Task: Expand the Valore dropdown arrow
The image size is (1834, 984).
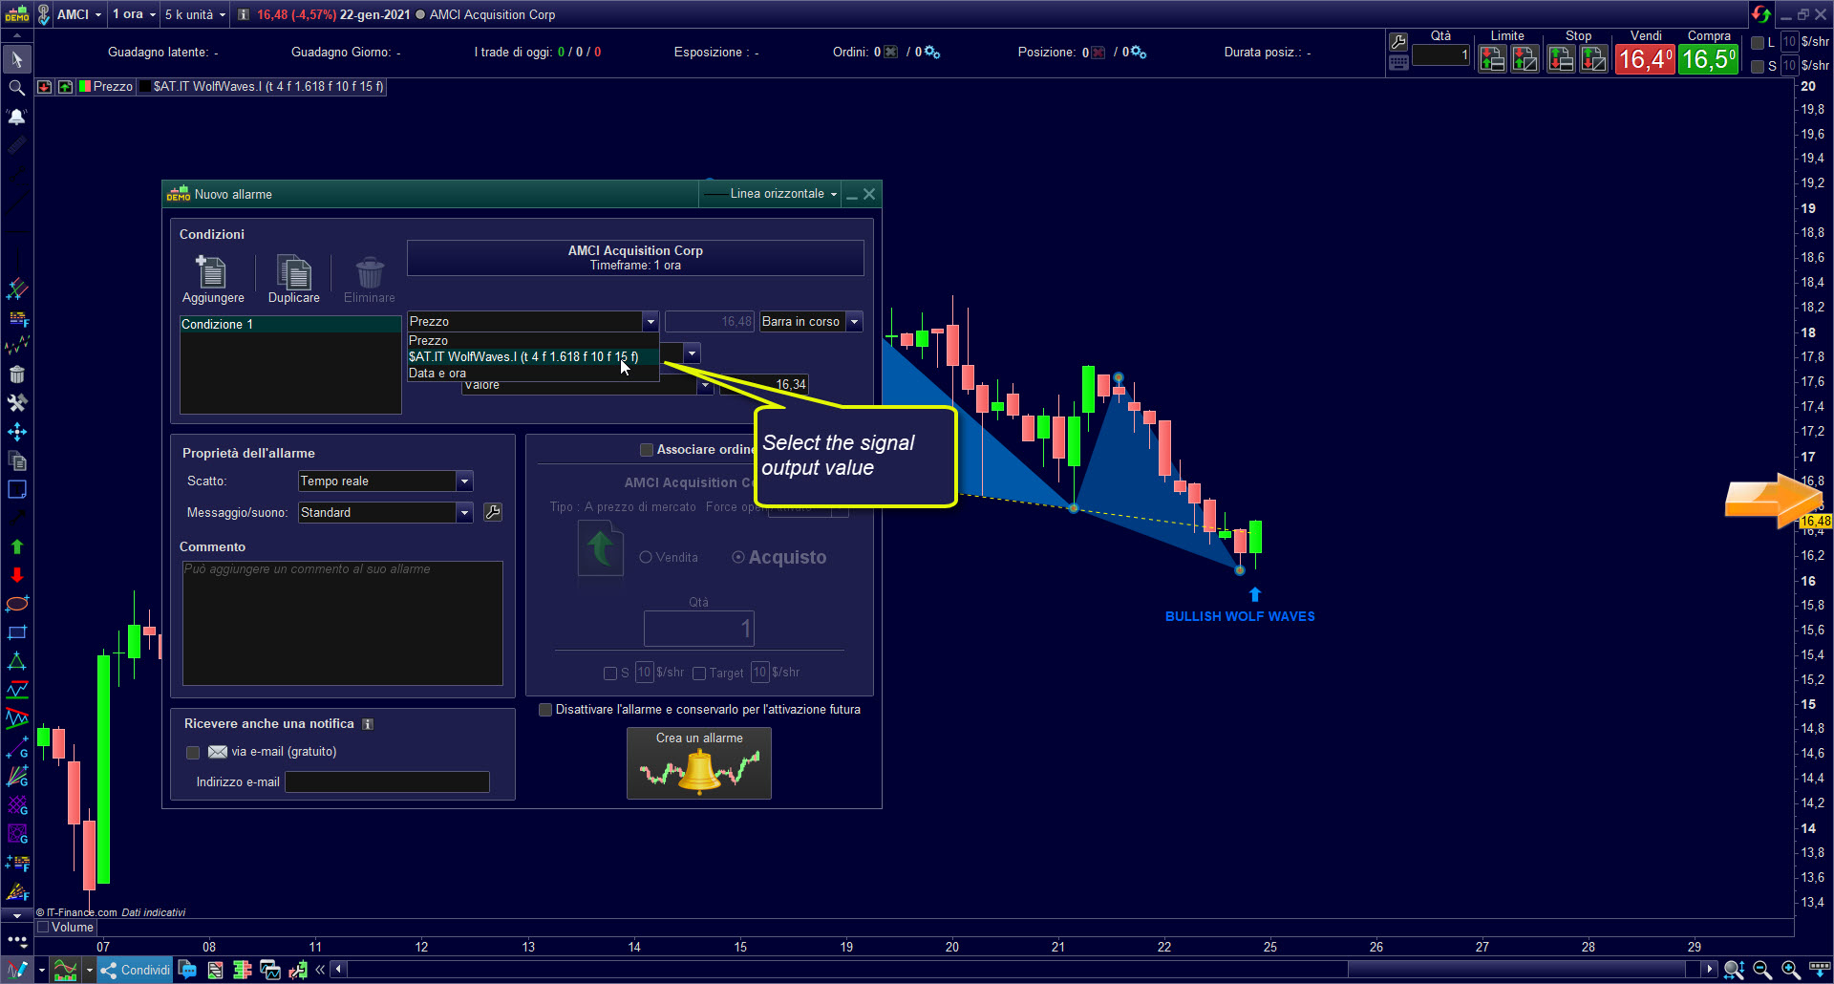Action: coord(705,385)
